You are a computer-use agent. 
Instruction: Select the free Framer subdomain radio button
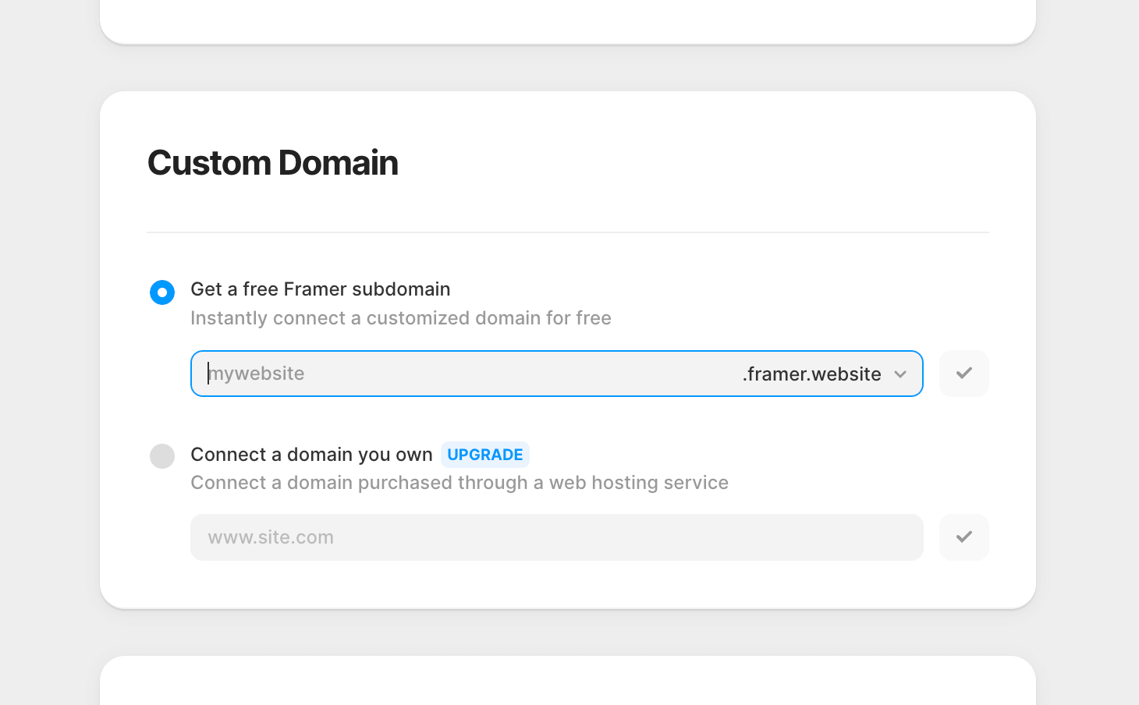pos(162,292)
